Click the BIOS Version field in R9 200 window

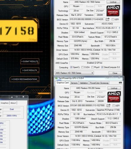tap(88, 105)
